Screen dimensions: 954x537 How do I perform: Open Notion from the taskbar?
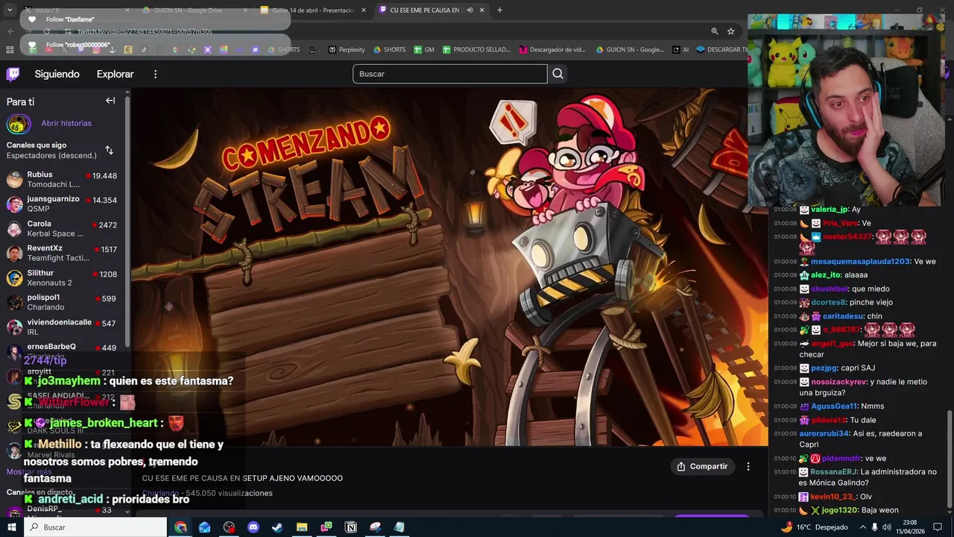point(351,527)
